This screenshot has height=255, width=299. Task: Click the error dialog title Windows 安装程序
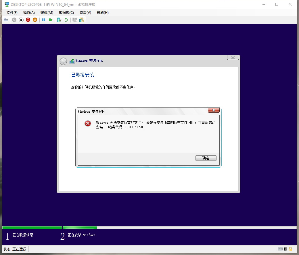[x=91, y=112]
